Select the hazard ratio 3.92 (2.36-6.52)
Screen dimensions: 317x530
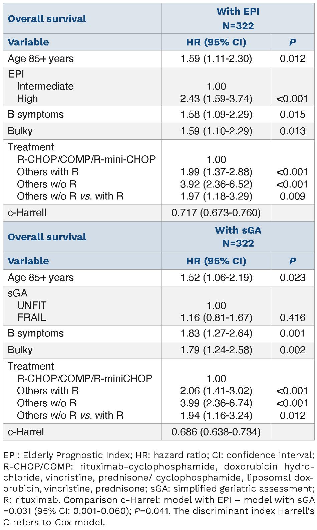[x=216, y=184]
